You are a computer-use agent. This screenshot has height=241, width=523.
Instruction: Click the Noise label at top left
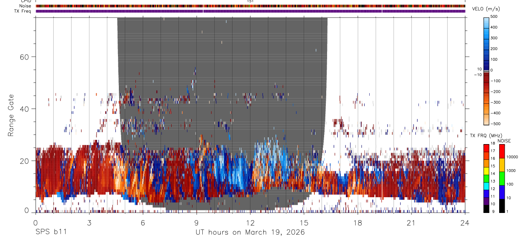click(25, 6)
